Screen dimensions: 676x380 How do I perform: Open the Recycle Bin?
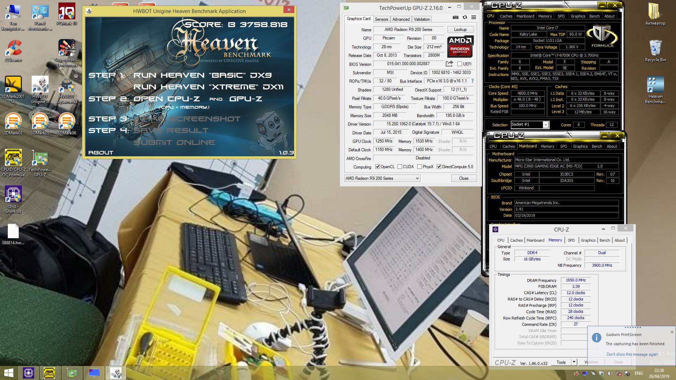pyautogui.click(x=655, y=51)
